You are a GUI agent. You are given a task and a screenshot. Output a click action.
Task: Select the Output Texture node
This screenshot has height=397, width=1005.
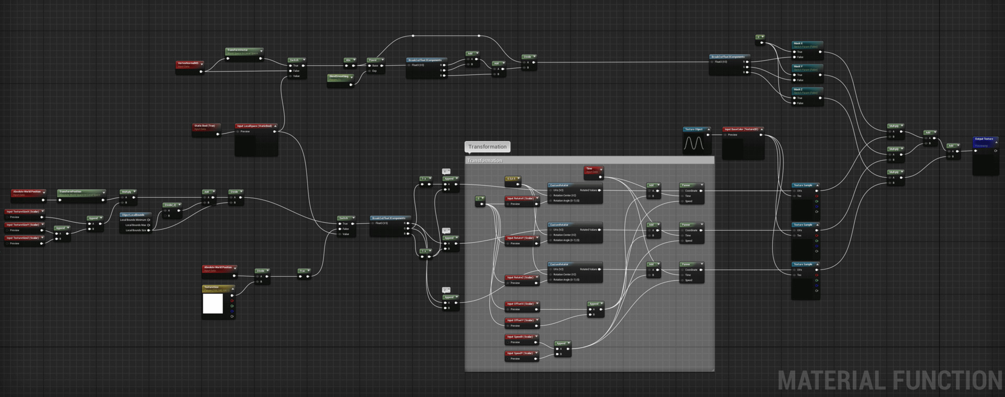click(984, 140)
